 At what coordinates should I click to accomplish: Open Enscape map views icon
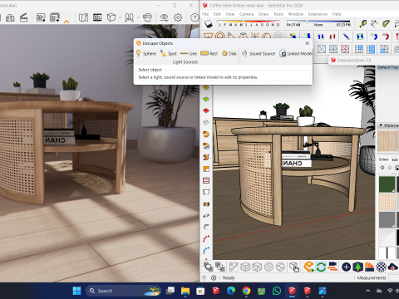click(x=83, y=17)
